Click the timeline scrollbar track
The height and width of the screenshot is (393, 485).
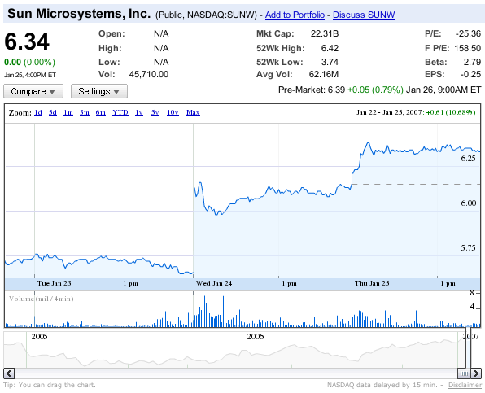[235, 373]
